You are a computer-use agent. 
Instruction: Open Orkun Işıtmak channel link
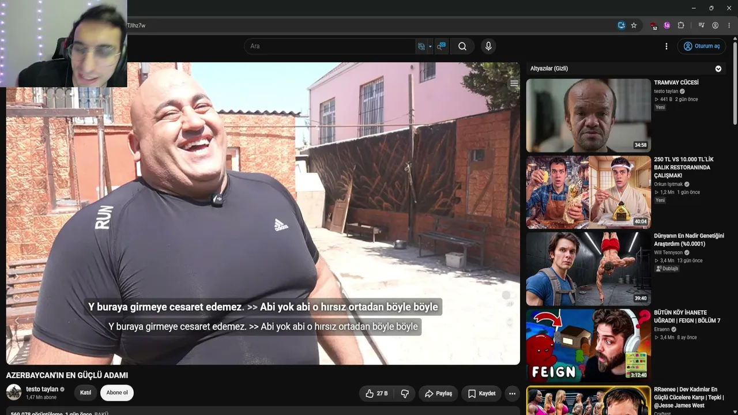668,184
